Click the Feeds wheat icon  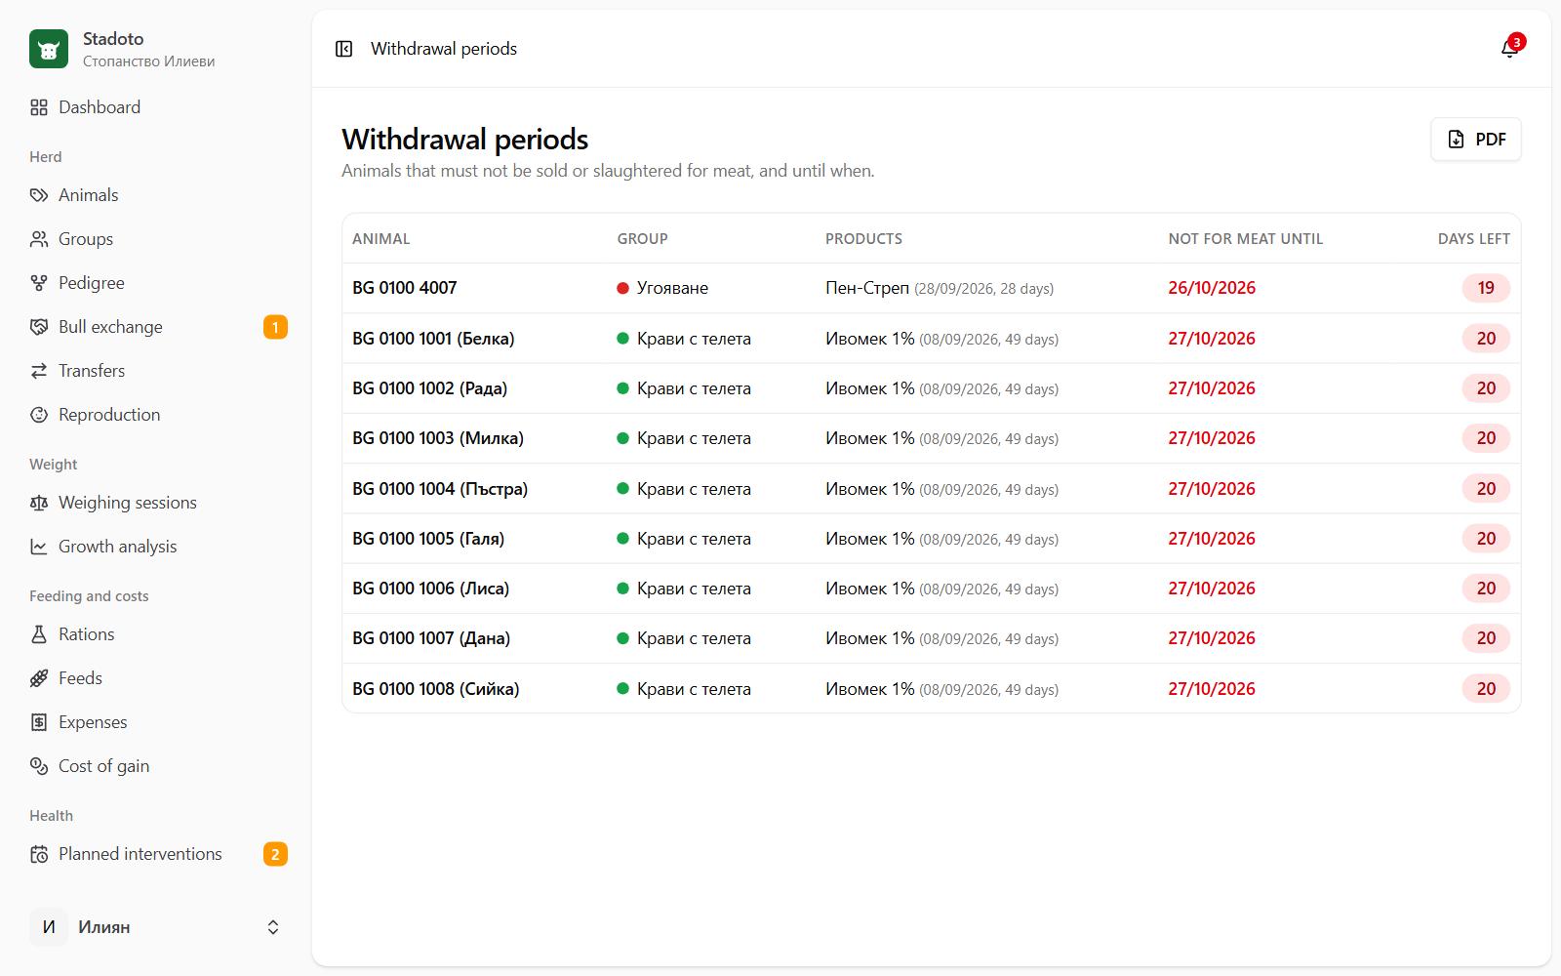pos(39,678)
